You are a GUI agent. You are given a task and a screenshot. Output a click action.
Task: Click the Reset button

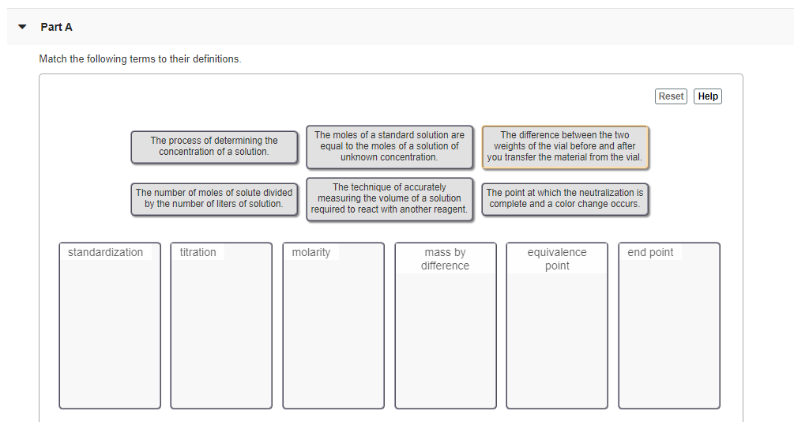click(671, 96)
